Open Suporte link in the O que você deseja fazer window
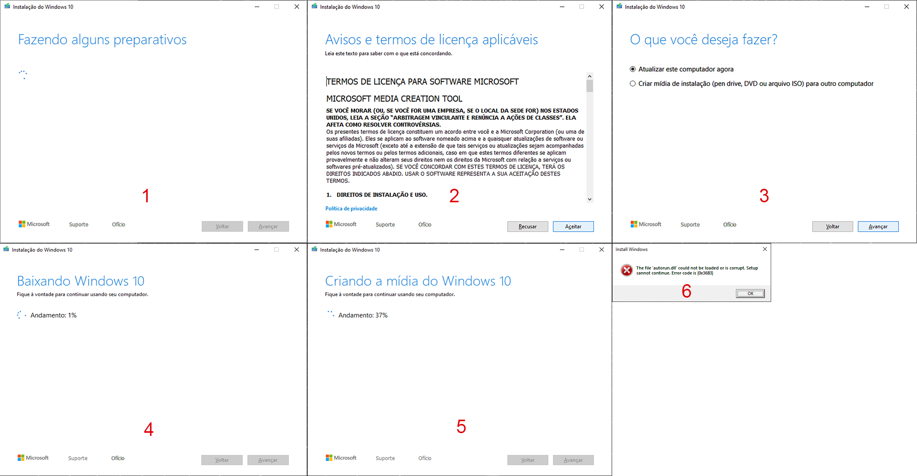The width and height of the screenshot is (917, 476). pos(690,224)
